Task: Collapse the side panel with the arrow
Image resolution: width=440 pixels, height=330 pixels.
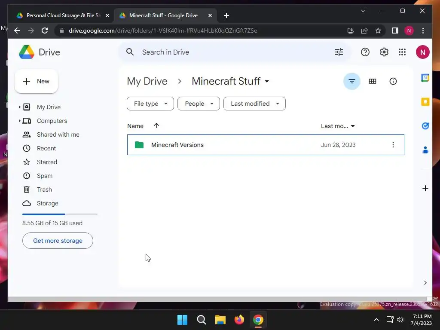Action: [x=425, y=283]
